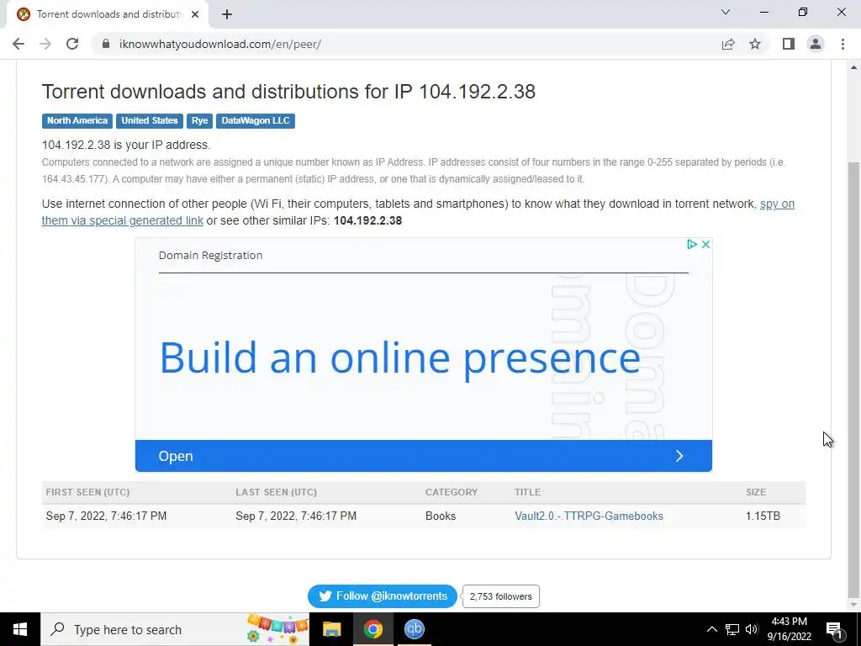Open the tab search dropdown
The image size is (861, 646).
click(x=726, y=12)
